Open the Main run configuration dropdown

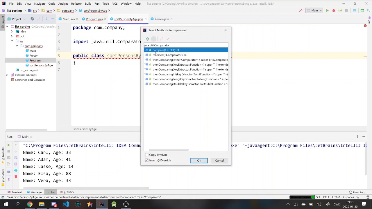(314, 10)
